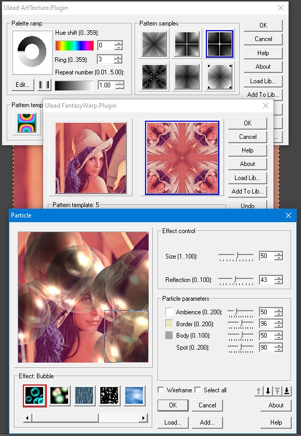Increase Hue shift using the up spinner

click(x=119, y=43)
